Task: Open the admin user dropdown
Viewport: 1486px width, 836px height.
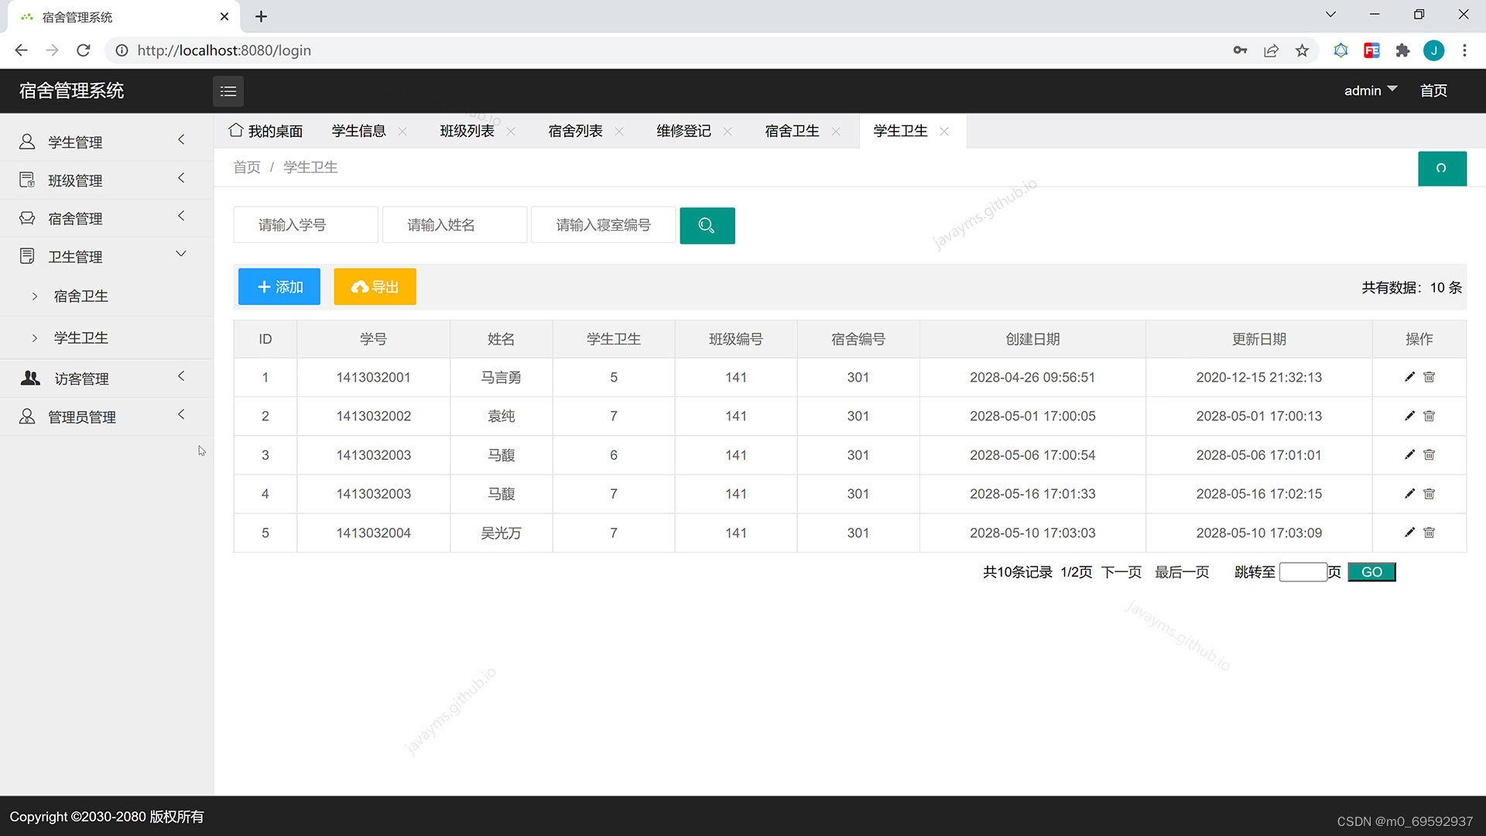Action: point(1369,91)
